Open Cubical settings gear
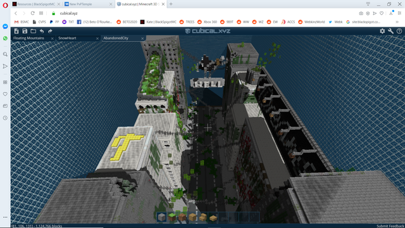Screen dimensions: 405x228 click(382, 31)
